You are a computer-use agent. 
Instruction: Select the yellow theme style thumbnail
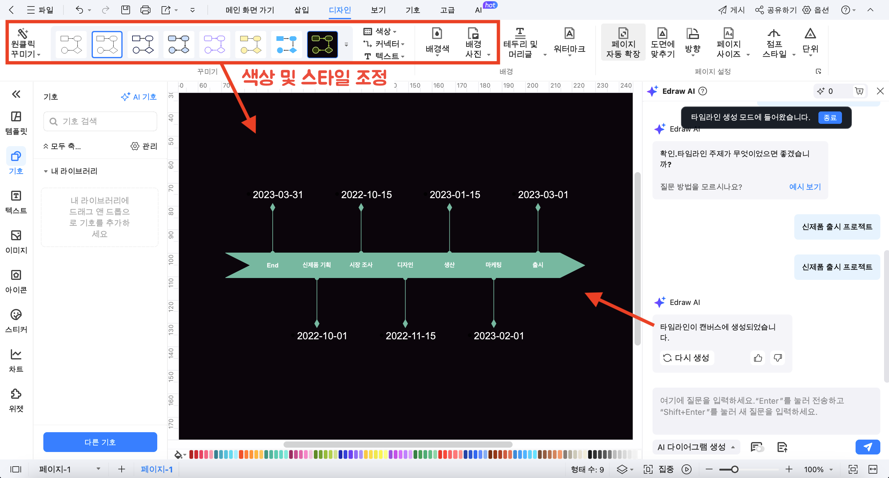click(250, 44)
